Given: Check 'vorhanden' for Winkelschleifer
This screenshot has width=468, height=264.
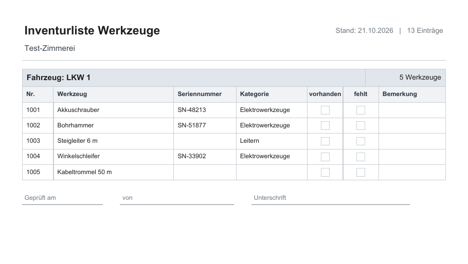Looking at the screenshot, I should tap(325, 157).
